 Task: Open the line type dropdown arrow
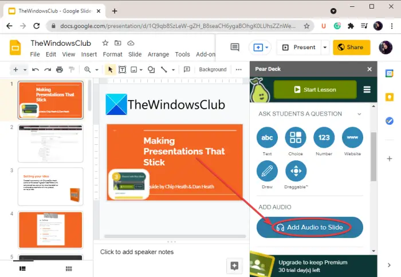pos(173,69)
